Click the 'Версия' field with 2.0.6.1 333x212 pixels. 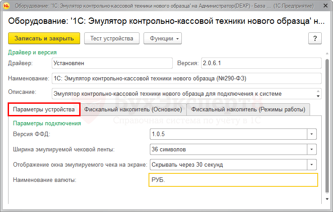261,63
